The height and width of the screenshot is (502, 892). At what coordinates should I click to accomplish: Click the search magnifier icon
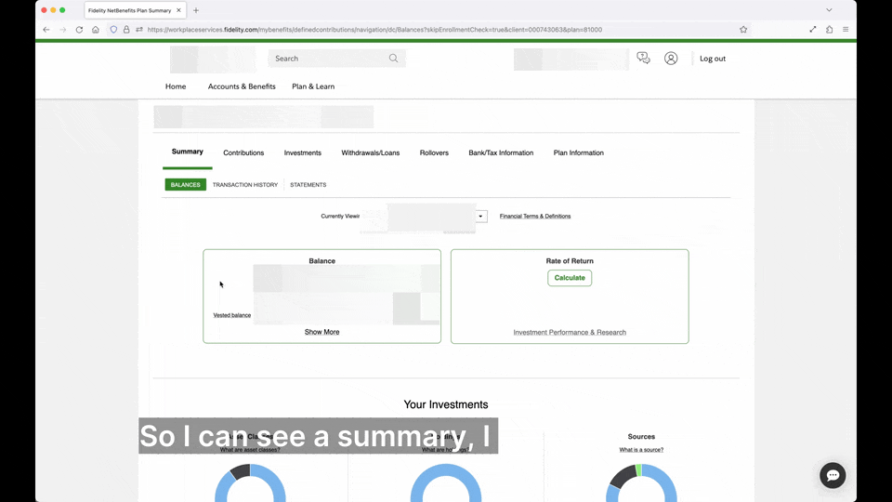coord(393,59)
